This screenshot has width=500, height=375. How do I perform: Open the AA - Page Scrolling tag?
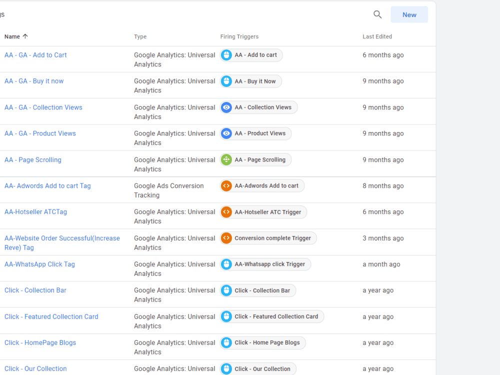click(33, 160)
